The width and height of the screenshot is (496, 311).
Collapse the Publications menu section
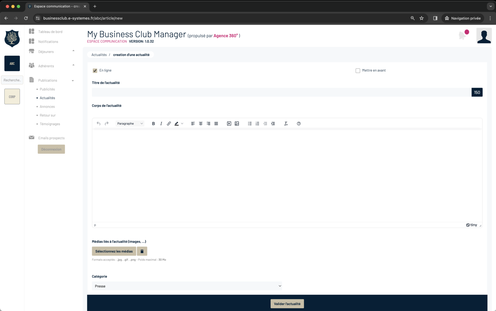click(x=73, y=81)
